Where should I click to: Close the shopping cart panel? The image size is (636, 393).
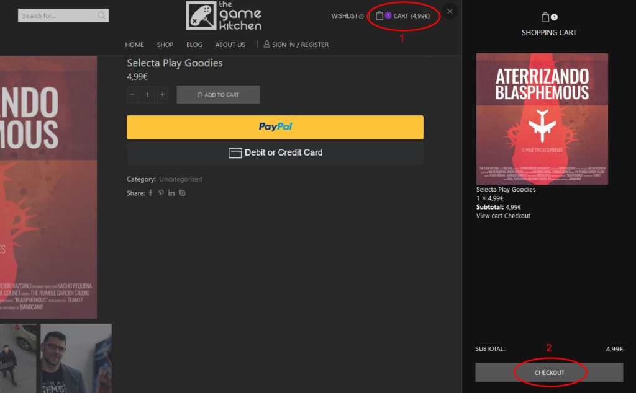tap(450, 11)
